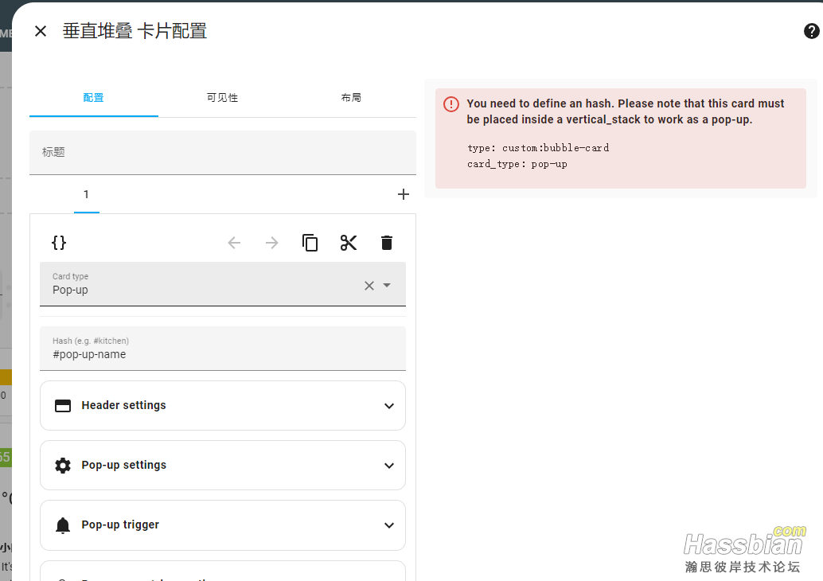Image resolution: width=823 pixels, height=581 pixels.
Task: Open the help icon in dialog header
Action: pyautogui.click(x=811, y=31)
